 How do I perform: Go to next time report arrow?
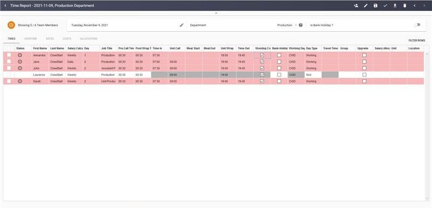(x=424, y=5)
